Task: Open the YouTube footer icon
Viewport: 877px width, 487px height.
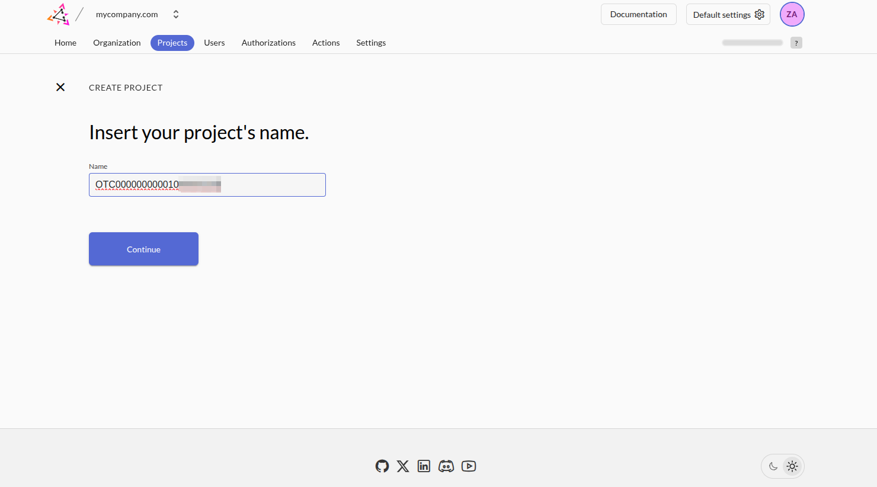Action: [x=469, y=466]
